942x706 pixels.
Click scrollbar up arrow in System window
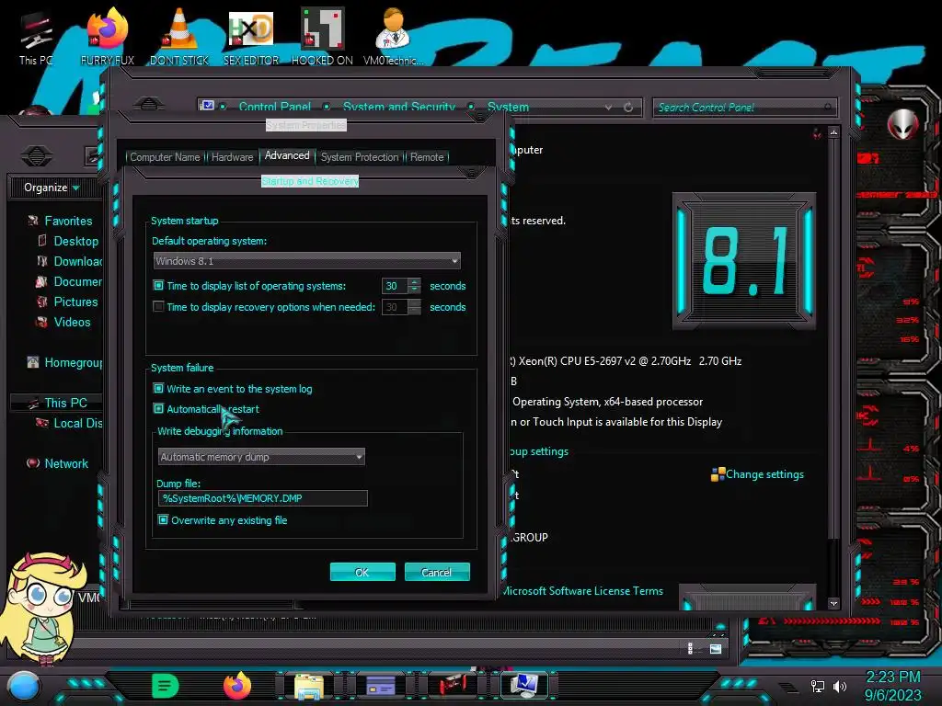(833, 132)
